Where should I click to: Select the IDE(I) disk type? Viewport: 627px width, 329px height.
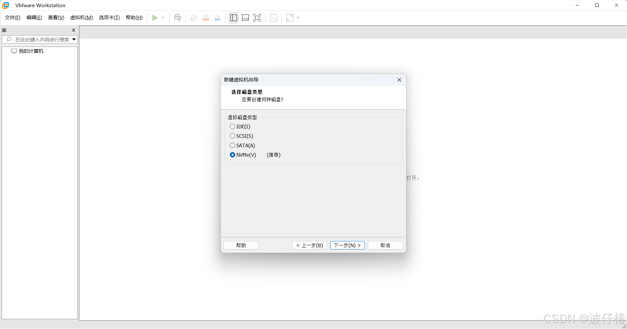pyautogui.click(x=240, y=126)
